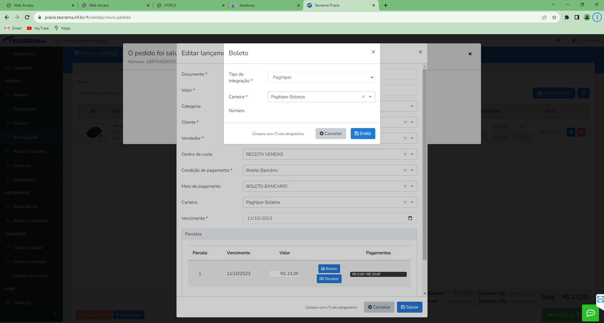
Task: Close the Assetway tab
Action: pyautogui.click(x=299, y=5)
